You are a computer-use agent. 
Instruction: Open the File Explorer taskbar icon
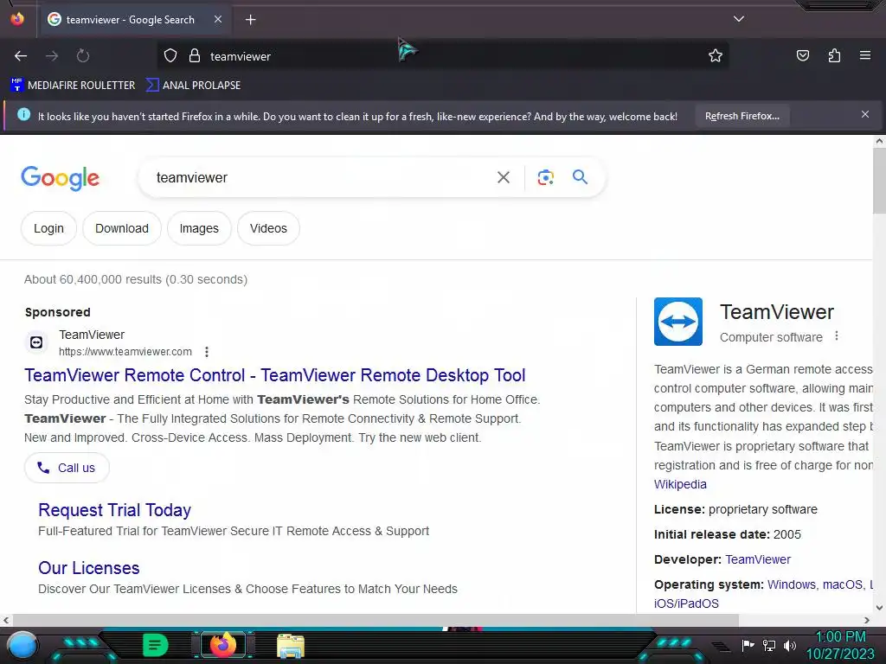[x=291, y=645]
